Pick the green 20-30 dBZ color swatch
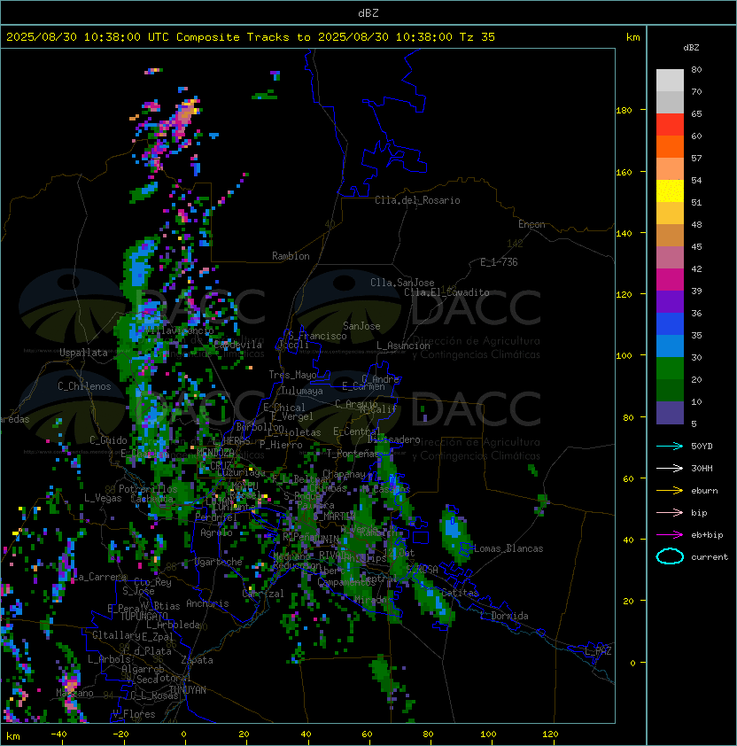 coord(670,368)
